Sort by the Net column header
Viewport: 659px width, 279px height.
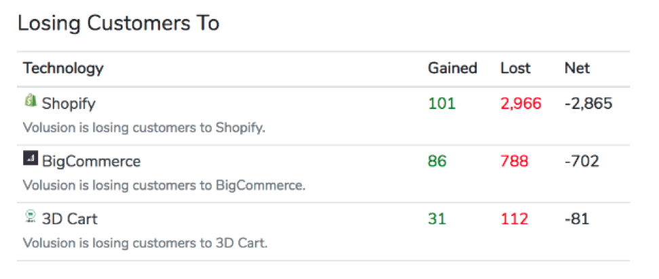pyautogui.click(x=577, y=68)
